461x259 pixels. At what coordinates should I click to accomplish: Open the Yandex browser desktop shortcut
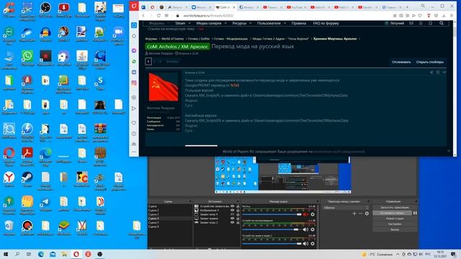click(x=9, y=179)
